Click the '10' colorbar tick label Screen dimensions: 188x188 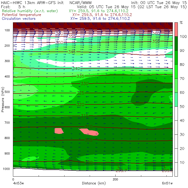(182, 162)
